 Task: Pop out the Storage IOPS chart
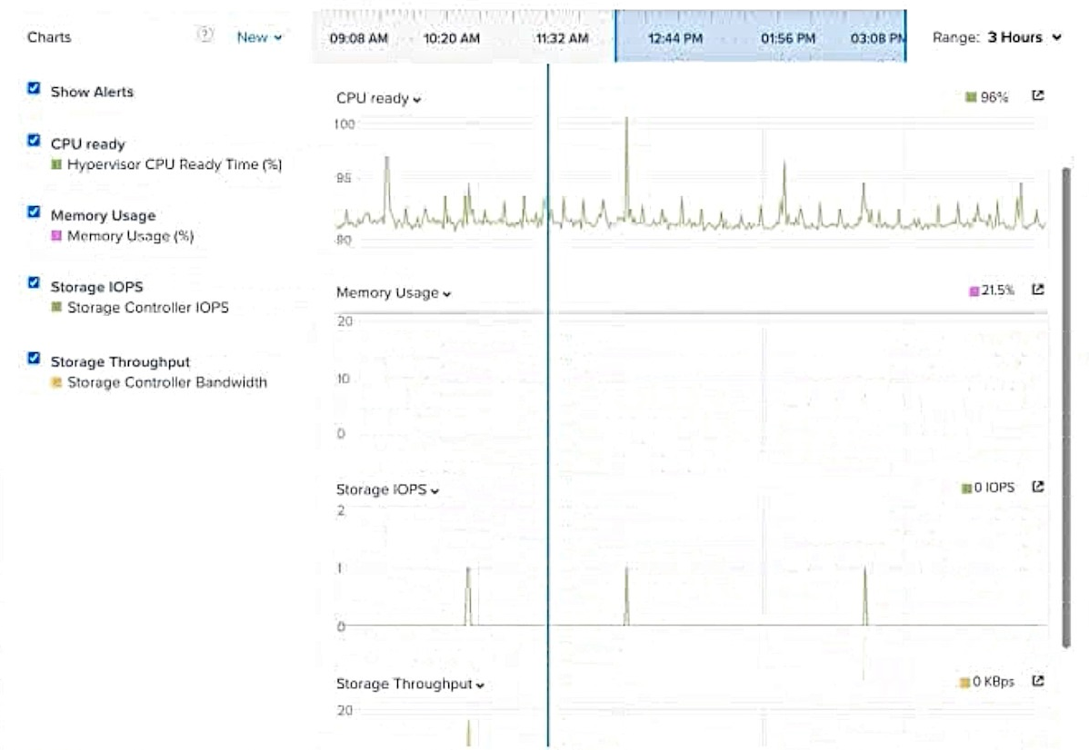point(1038,487)
